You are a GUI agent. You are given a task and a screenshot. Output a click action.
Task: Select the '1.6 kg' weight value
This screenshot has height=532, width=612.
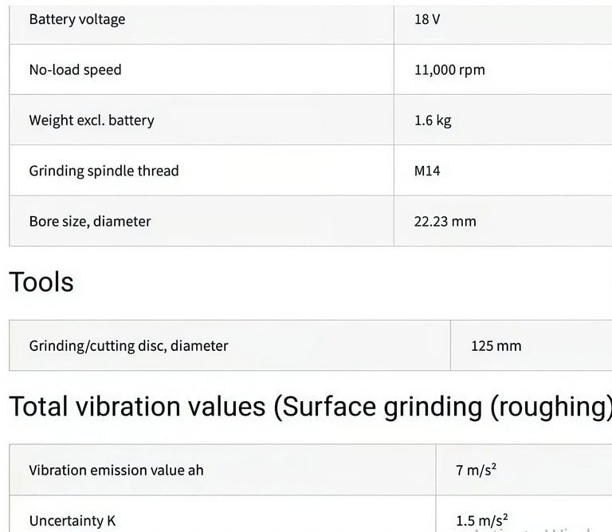[x=433, y=120]
